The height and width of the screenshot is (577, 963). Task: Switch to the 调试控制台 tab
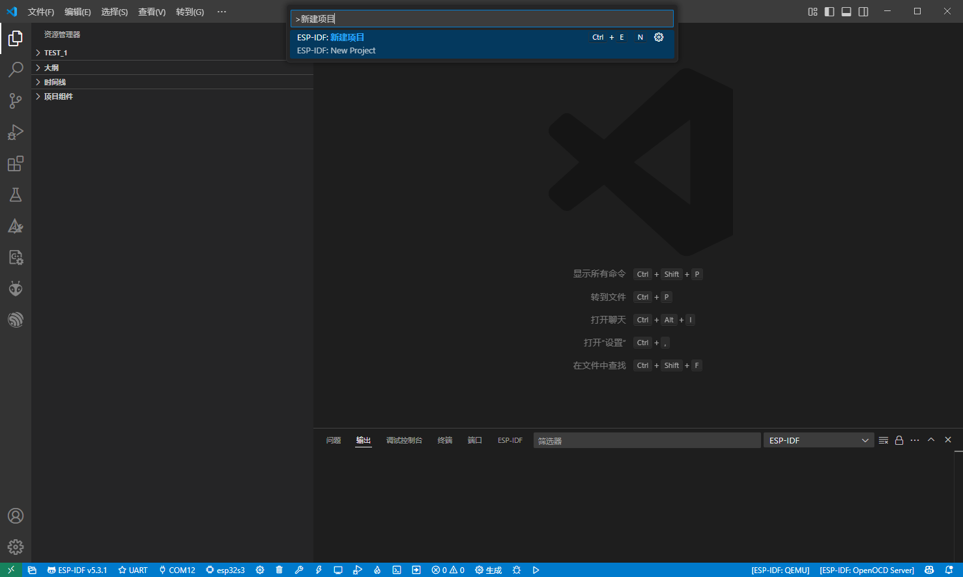tap(404, 440)
